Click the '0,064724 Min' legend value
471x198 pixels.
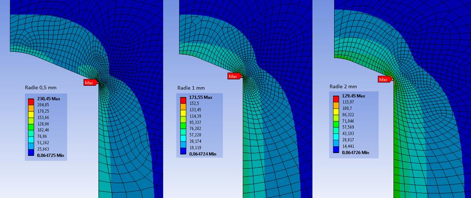click(x=202, y=154)
